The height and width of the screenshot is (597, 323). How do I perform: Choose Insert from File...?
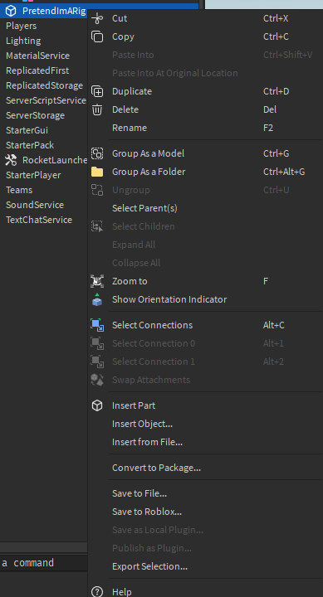(x=206, y=442)
